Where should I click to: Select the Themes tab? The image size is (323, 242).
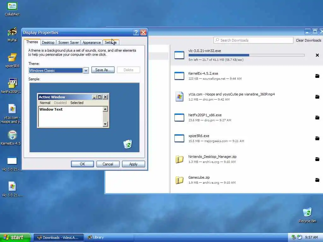click(32, 42)
